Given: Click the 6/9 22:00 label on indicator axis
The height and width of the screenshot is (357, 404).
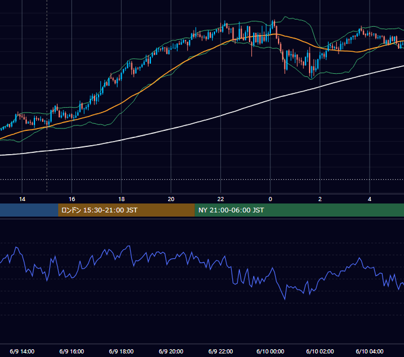Looking at the screenshot, I should coord(220,351).
